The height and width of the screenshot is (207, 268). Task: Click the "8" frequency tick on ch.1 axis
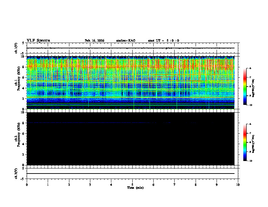(24, 67)
